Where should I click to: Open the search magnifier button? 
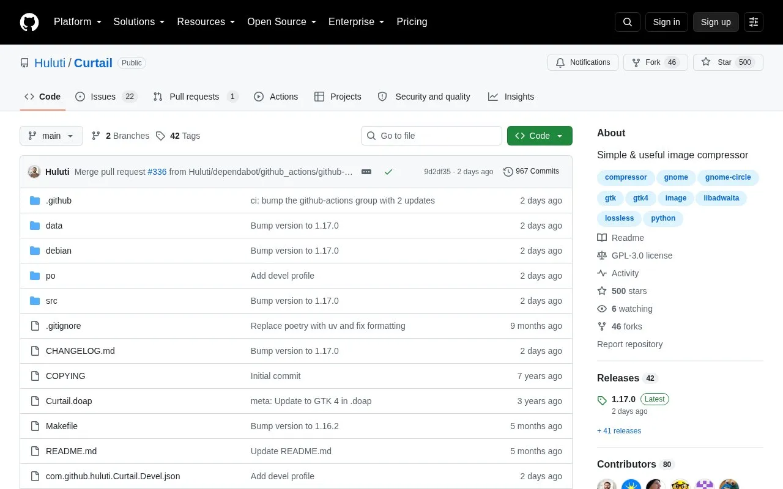pyautogui.click(x=628, y=22)
